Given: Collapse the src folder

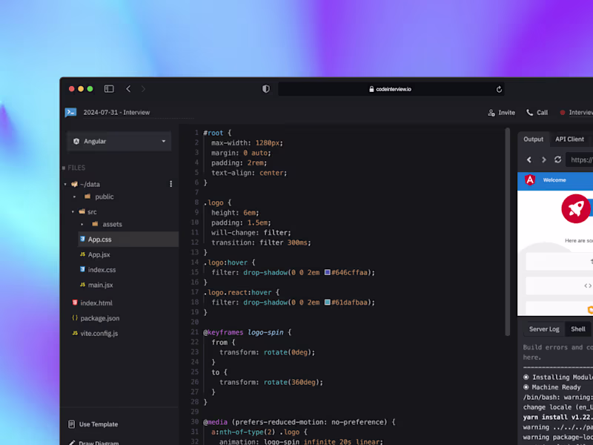Looking at the screenshot, I should pyautogui.click(x=73, y=212).
